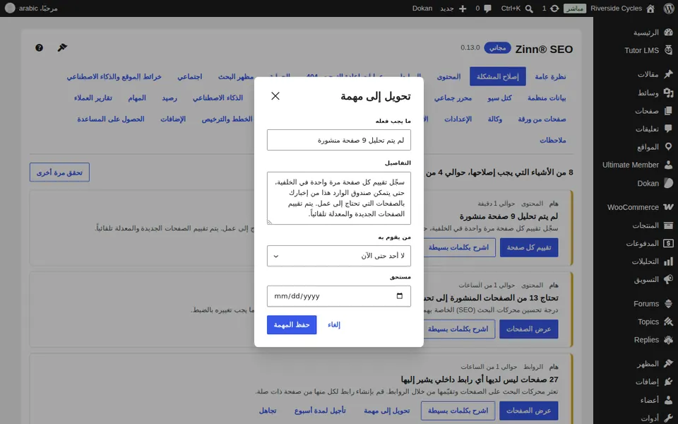Click حفظ المهمة save task button
This screenshot has width=678, height=424.
pyautogui.click(x=292, y=325)
